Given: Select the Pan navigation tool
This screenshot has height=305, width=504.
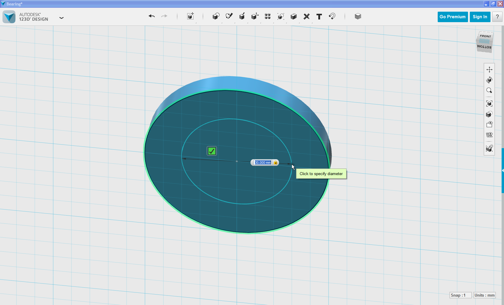Looking at the screenshot, I should click(489, 70).
